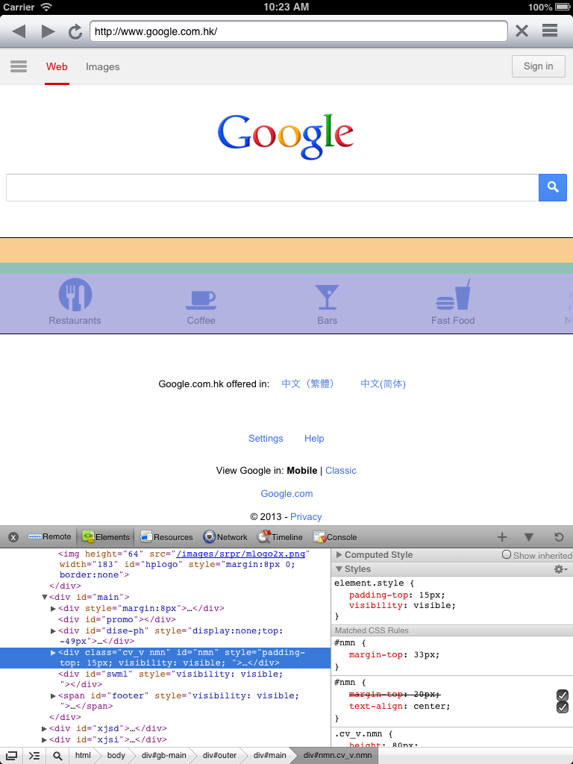This screenshot has height=764, width=573.
Task: Click the plus icon in inspector toolbar
Action: tap(502, 537)
